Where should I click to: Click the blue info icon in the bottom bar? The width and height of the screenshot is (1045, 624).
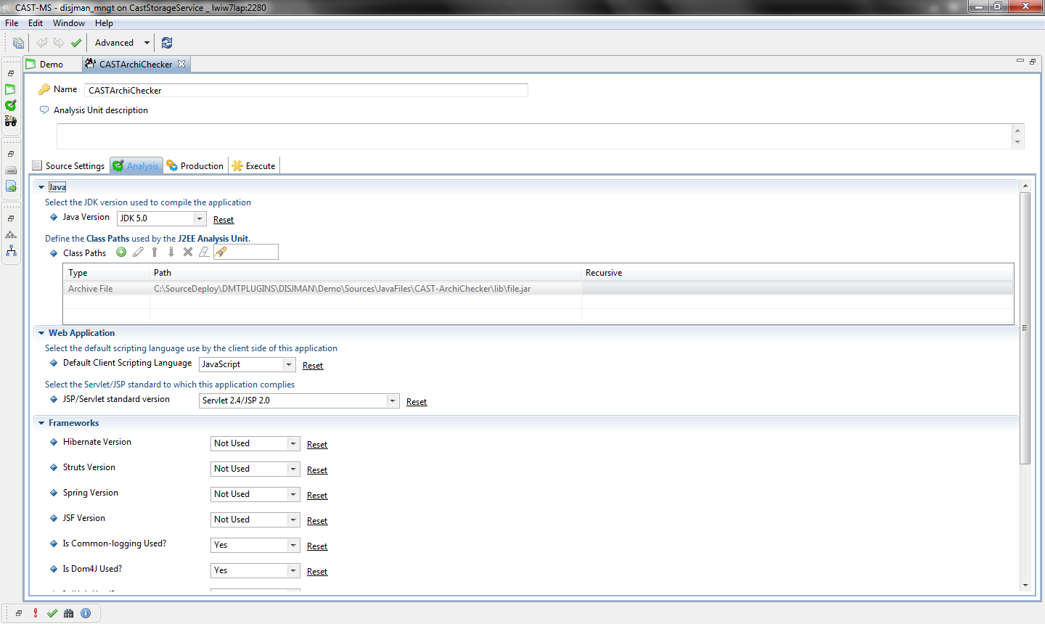pos(86,613)
